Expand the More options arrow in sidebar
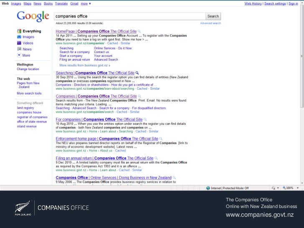 coord(19,55)
